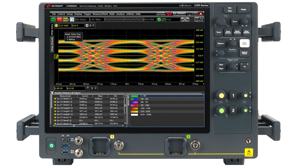Toggle off the red Stop acquisition control

[59, 19]
